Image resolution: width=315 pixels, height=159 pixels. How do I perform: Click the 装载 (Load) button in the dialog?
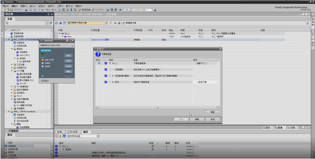197,119
